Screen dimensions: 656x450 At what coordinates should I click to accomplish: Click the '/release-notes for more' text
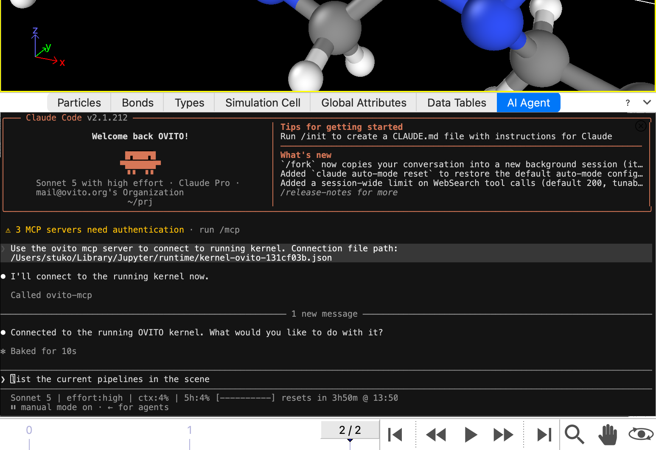339,192
